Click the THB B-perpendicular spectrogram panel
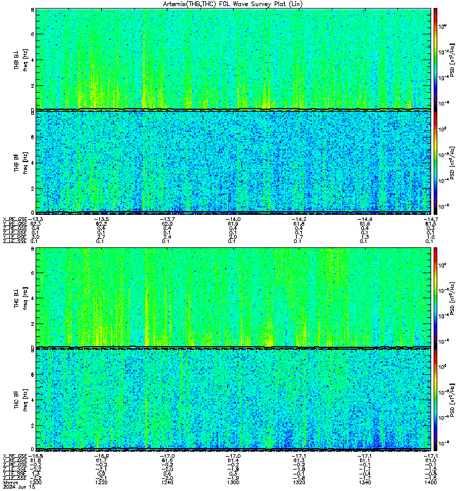The image size is (460, 491). click(x=234, y=59)
